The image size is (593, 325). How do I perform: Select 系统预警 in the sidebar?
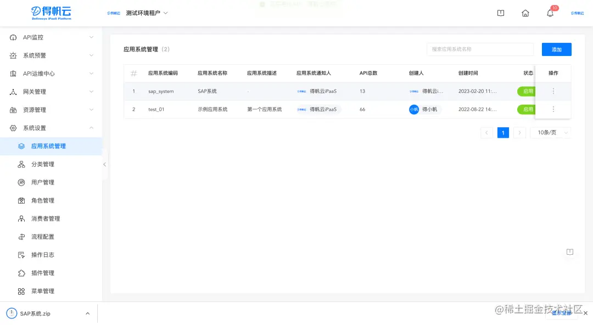click(33, 55)
